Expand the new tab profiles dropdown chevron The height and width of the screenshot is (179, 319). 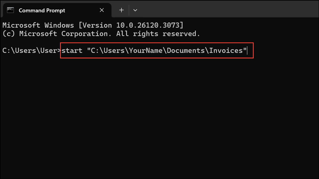point(135,10)
